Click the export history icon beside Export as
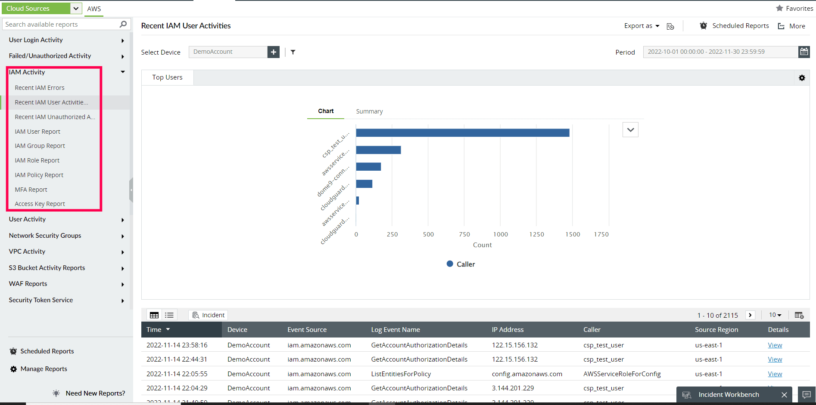 tap(670, 26)
